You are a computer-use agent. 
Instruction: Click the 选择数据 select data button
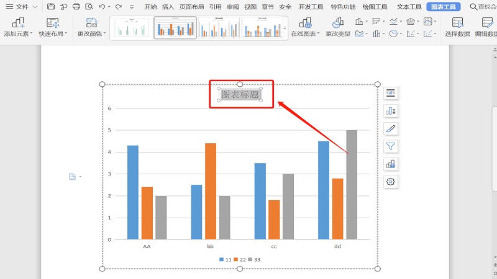[x=457, y=27]
